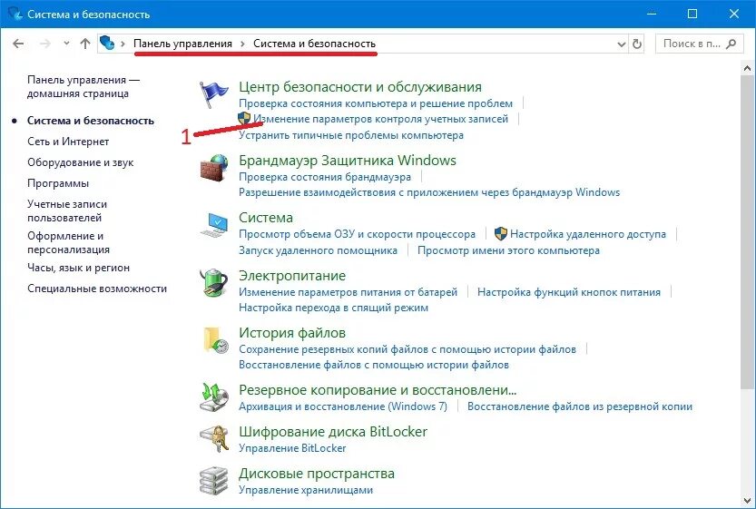Screen dimensions: 756x509
Task: Expand chevron before Панель управления breadcrumb
Action: (x=123, y=44)
